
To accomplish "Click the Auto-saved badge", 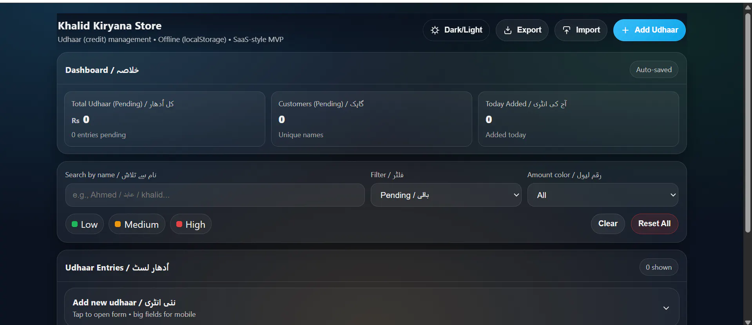I will click(654, 70).
